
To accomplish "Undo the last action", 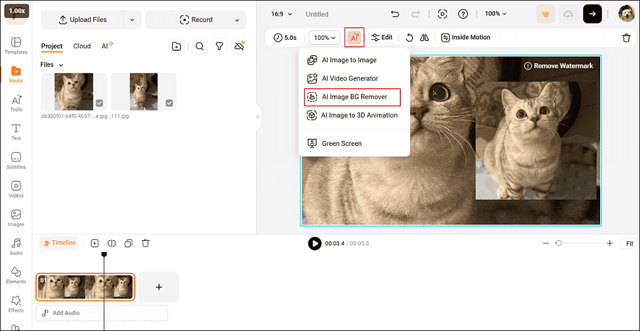I will (395, 14).
